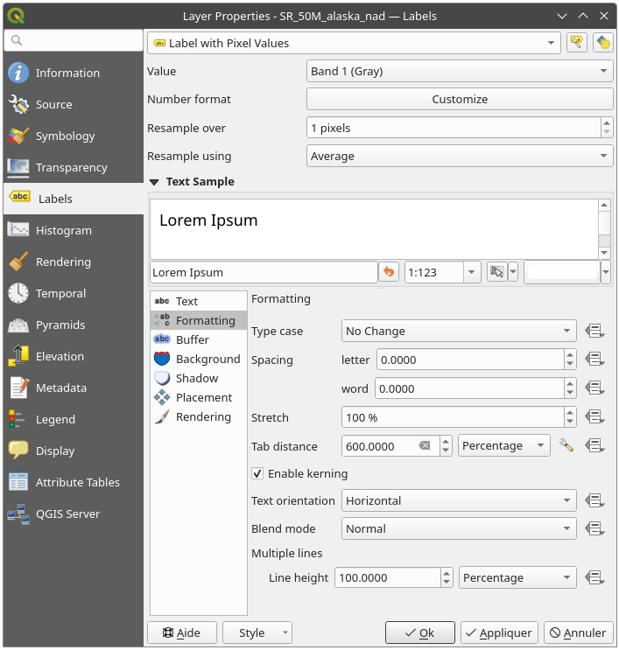Open the Text orientation dropdown
Viewport: 619px width, 657px height.
[458, 501]
